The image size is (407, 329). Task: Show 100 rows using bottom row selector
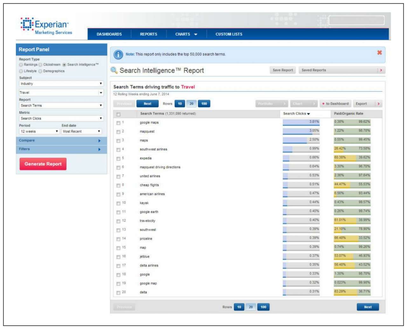pos(263,307)
